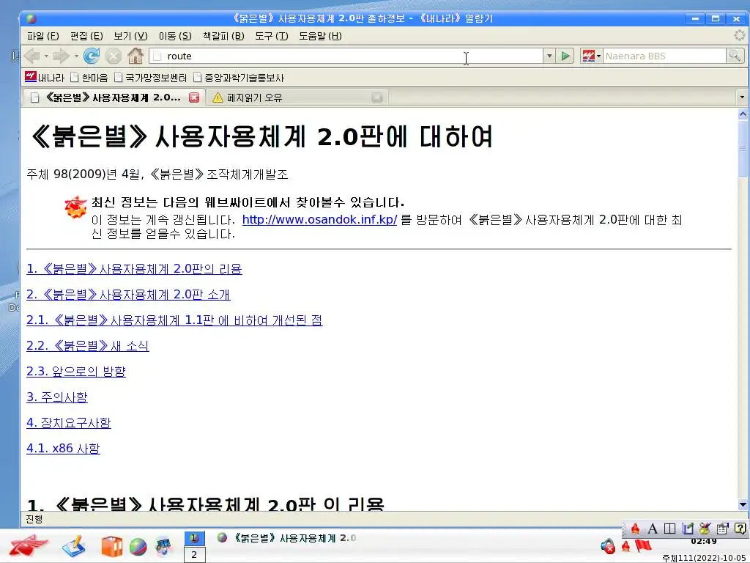This screenshot has width=750, height=563.
Task: Close the 페지읽기 오유 tab
Action: [377, 97]
